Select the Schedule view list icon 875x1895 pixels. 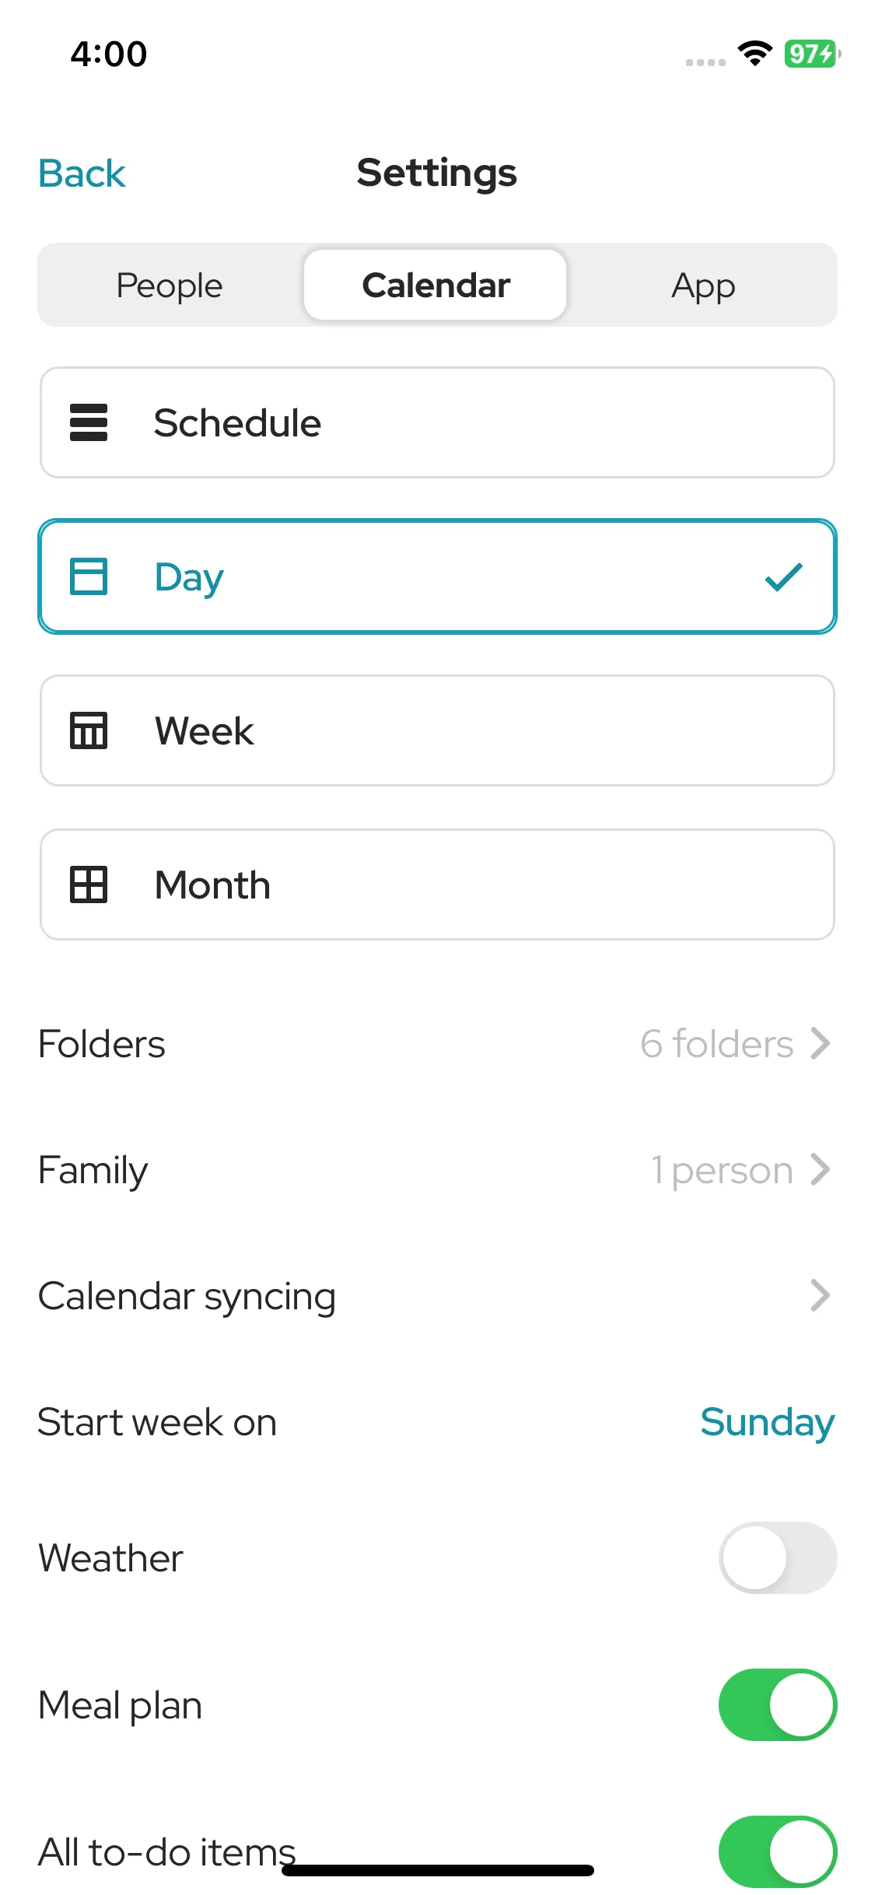[89, 422]
